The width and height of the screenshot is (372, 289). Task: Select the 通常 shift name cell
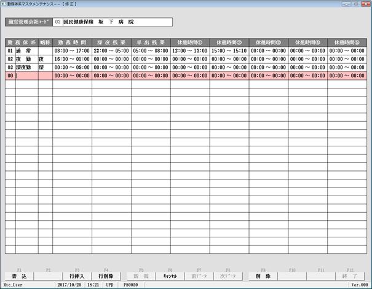27,51
